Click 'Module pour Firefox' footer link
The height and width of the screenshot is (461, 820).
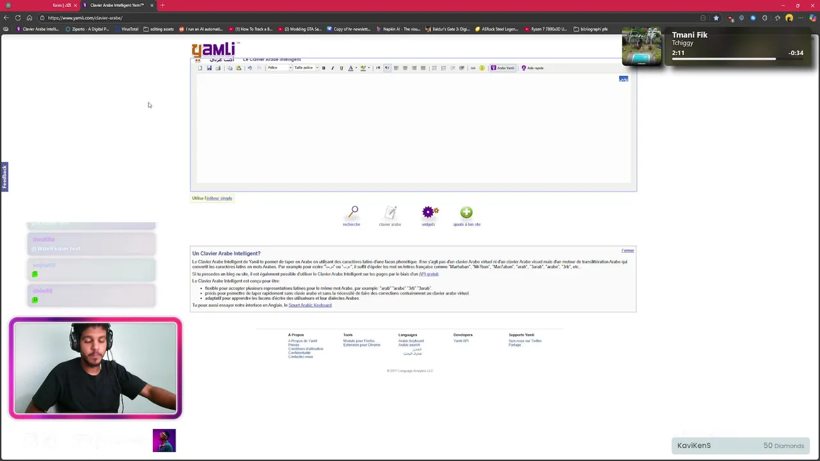point(359,341)
